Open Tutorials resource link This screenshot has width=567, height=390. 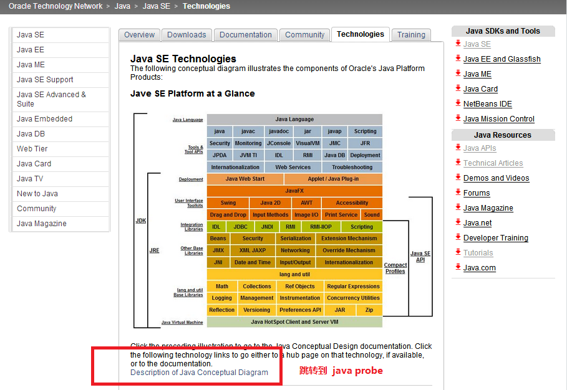(x=478, y=253)
